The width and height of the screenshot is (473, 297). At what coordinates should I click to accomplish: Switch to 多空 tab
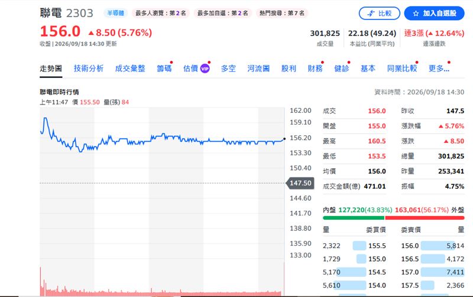pos(228,68)
